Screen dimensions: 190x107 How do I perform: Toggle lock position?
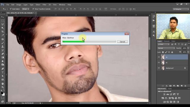click(169, 52)
